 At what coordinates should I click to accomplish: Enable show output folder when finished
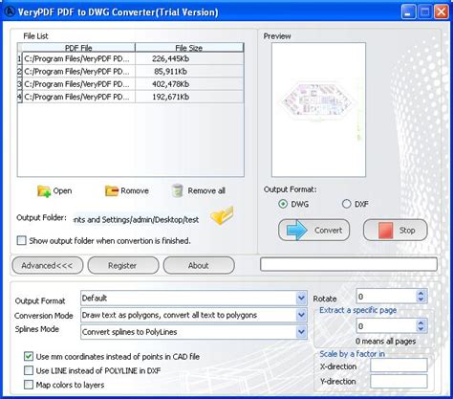[21, 240]
